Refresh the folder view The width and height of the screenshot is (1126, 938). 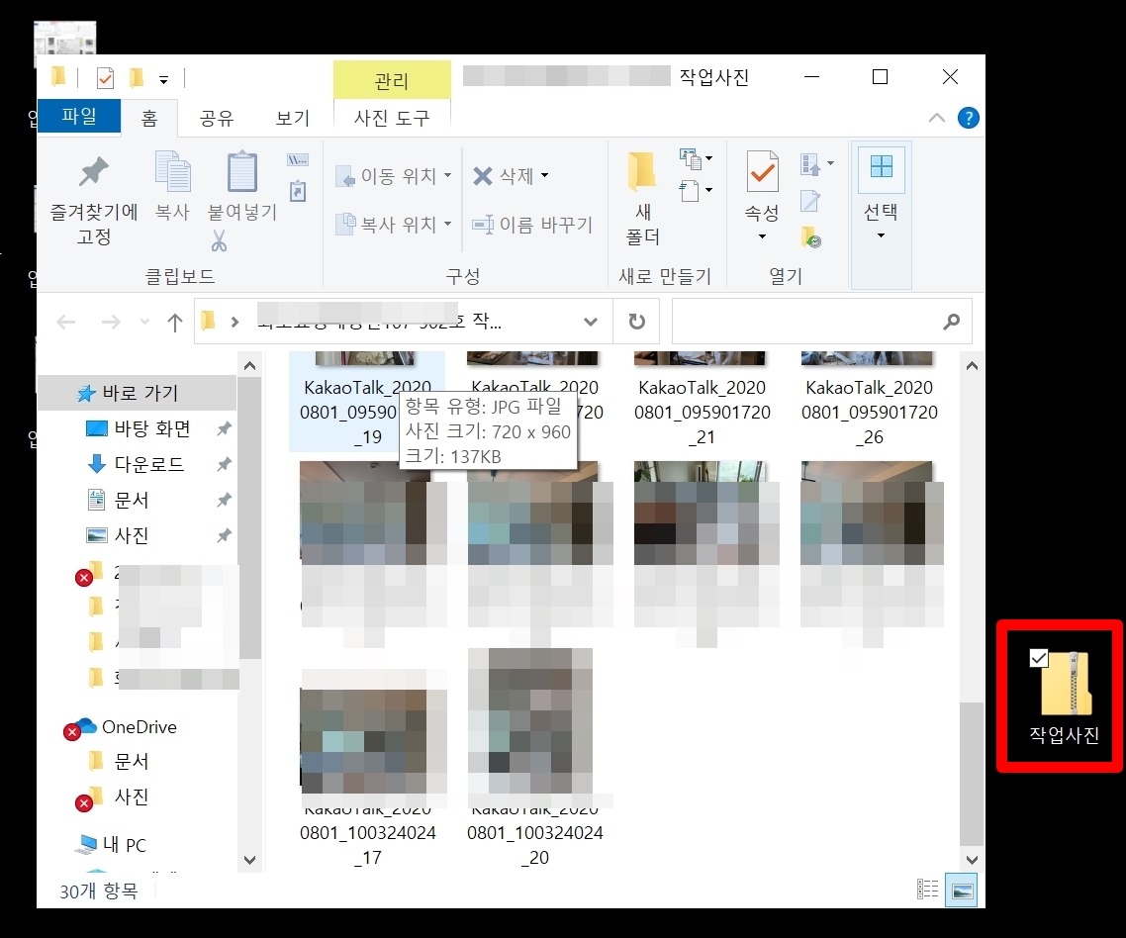coord(636,322)
